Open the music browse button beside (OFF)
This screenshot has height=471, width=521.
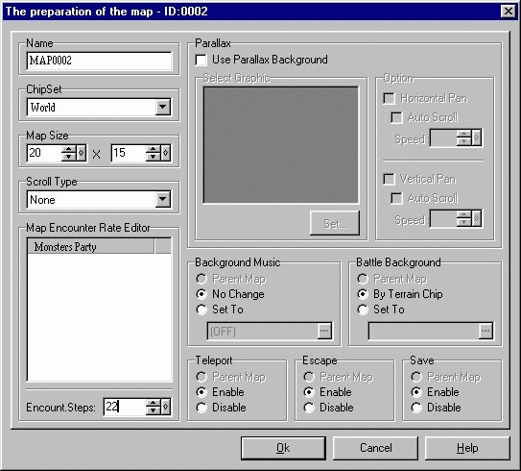coord(324,331)
